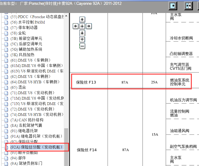Click document icon beside (58) 全轮
Image resolution: width=199 pixels, height=166 pixels.
point(6,33)
